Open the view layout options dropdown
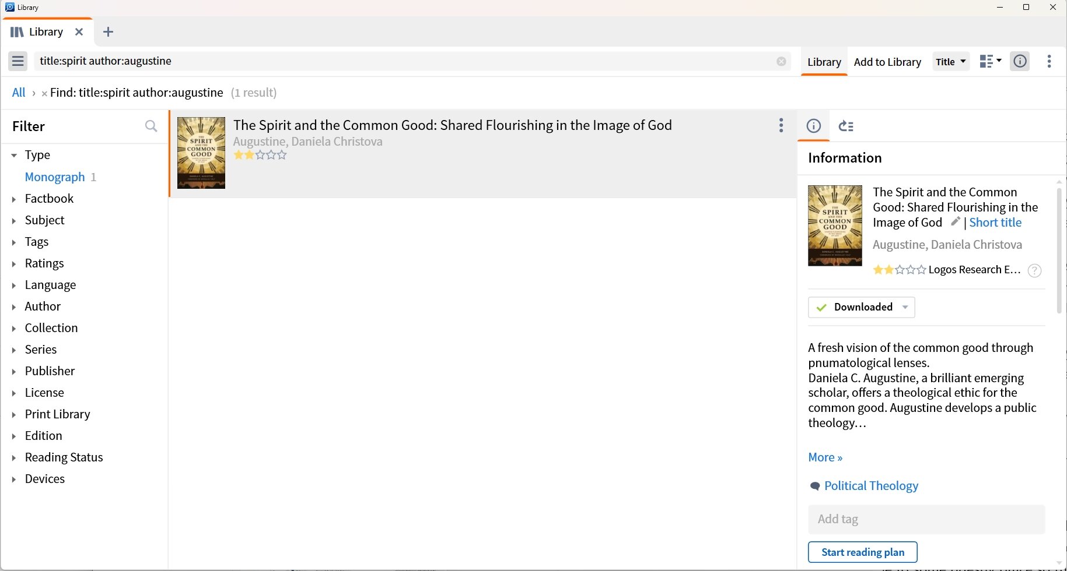1067x571 pixels. (990, 61)
